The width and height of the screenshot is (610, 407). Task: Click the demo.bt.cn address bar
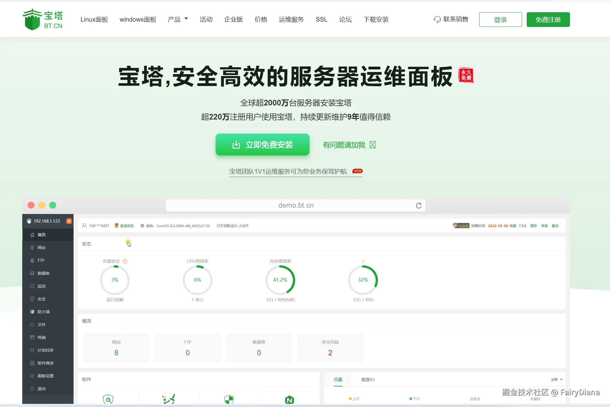295,206
